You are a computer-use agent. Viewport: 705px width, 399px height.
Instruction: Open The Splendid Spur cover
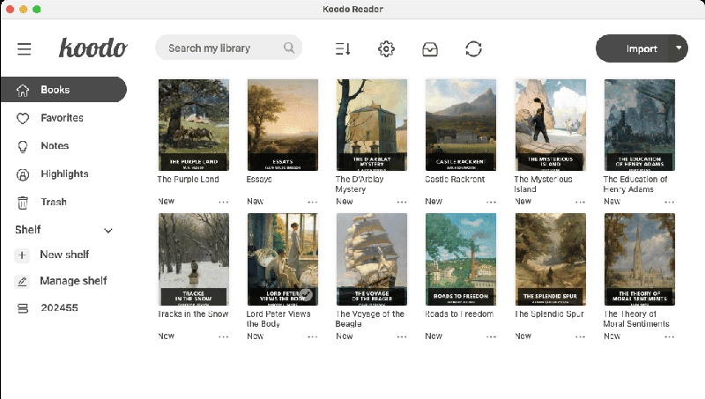(550, 259)
